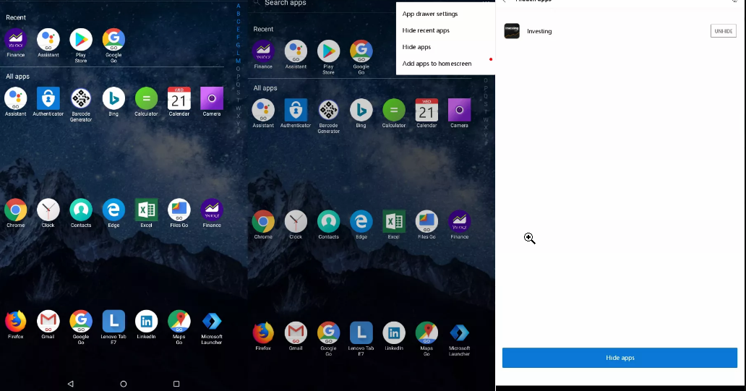Open Calculator in left drawer

(146, 98)
